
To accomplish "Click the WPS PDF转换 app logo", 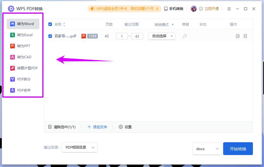I will tap(11, 9).
